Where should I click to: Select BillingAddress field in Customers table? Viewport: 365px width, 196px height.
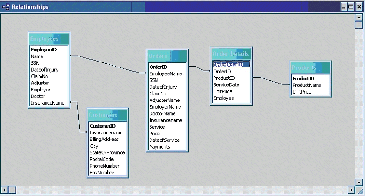(108, 140)
